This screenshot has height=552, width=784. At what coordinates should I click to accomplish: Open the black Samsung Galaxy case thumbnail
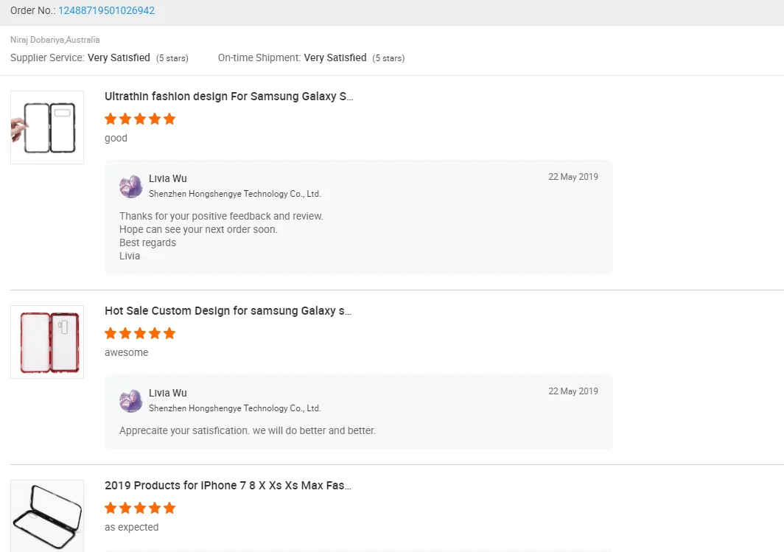(47, 127)
